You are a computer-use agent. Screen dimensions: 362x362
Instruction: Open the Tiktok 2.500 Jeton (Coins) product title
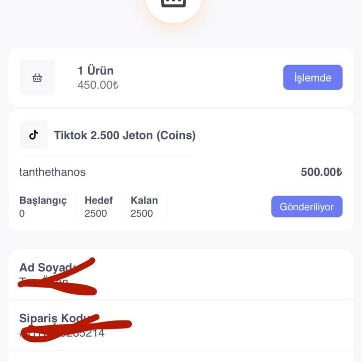[x=124, y=136]
